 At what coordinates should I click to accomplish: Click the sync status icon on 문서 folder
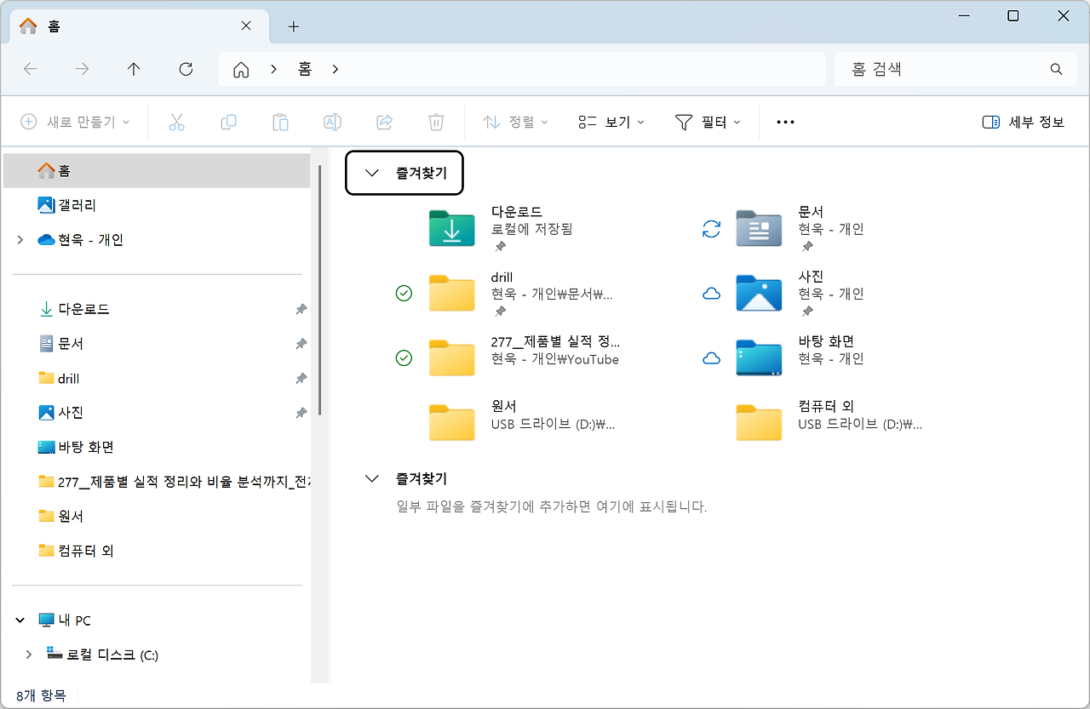(x=711, y=228)
